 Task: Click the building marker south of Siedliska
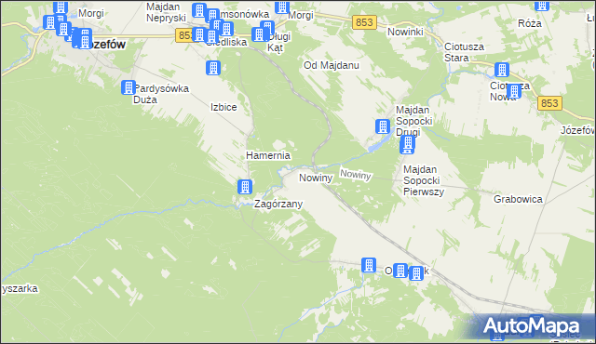click(x=213, y=68)
